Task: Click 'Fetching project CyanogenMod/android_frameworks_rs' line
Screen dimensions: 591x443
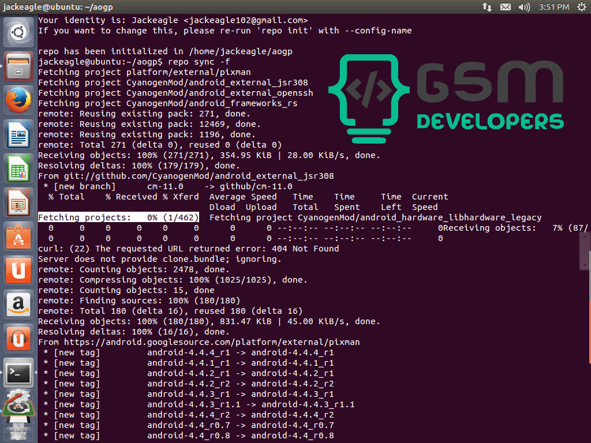Action: coord(168,103)
